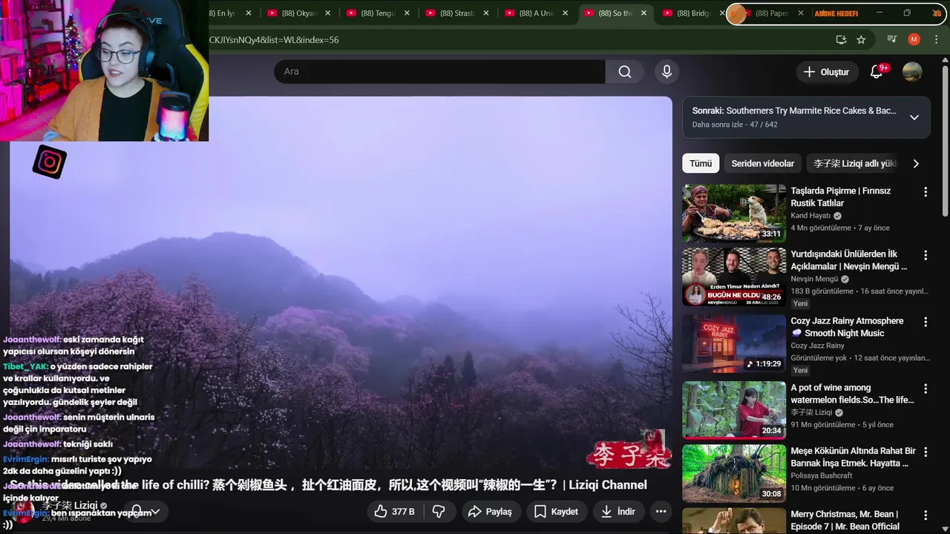Toggle the subscription notification bell dropdown
Viewport: 950px width, 534px height.
(145, 512)
